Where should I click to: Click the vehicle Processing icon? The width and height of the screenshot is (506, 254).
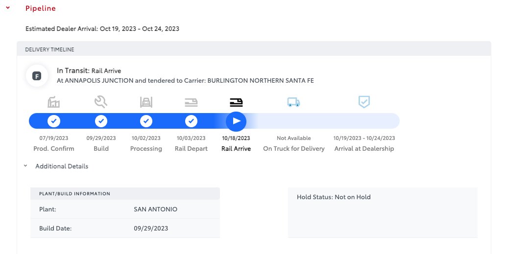(x=146, y=102)
